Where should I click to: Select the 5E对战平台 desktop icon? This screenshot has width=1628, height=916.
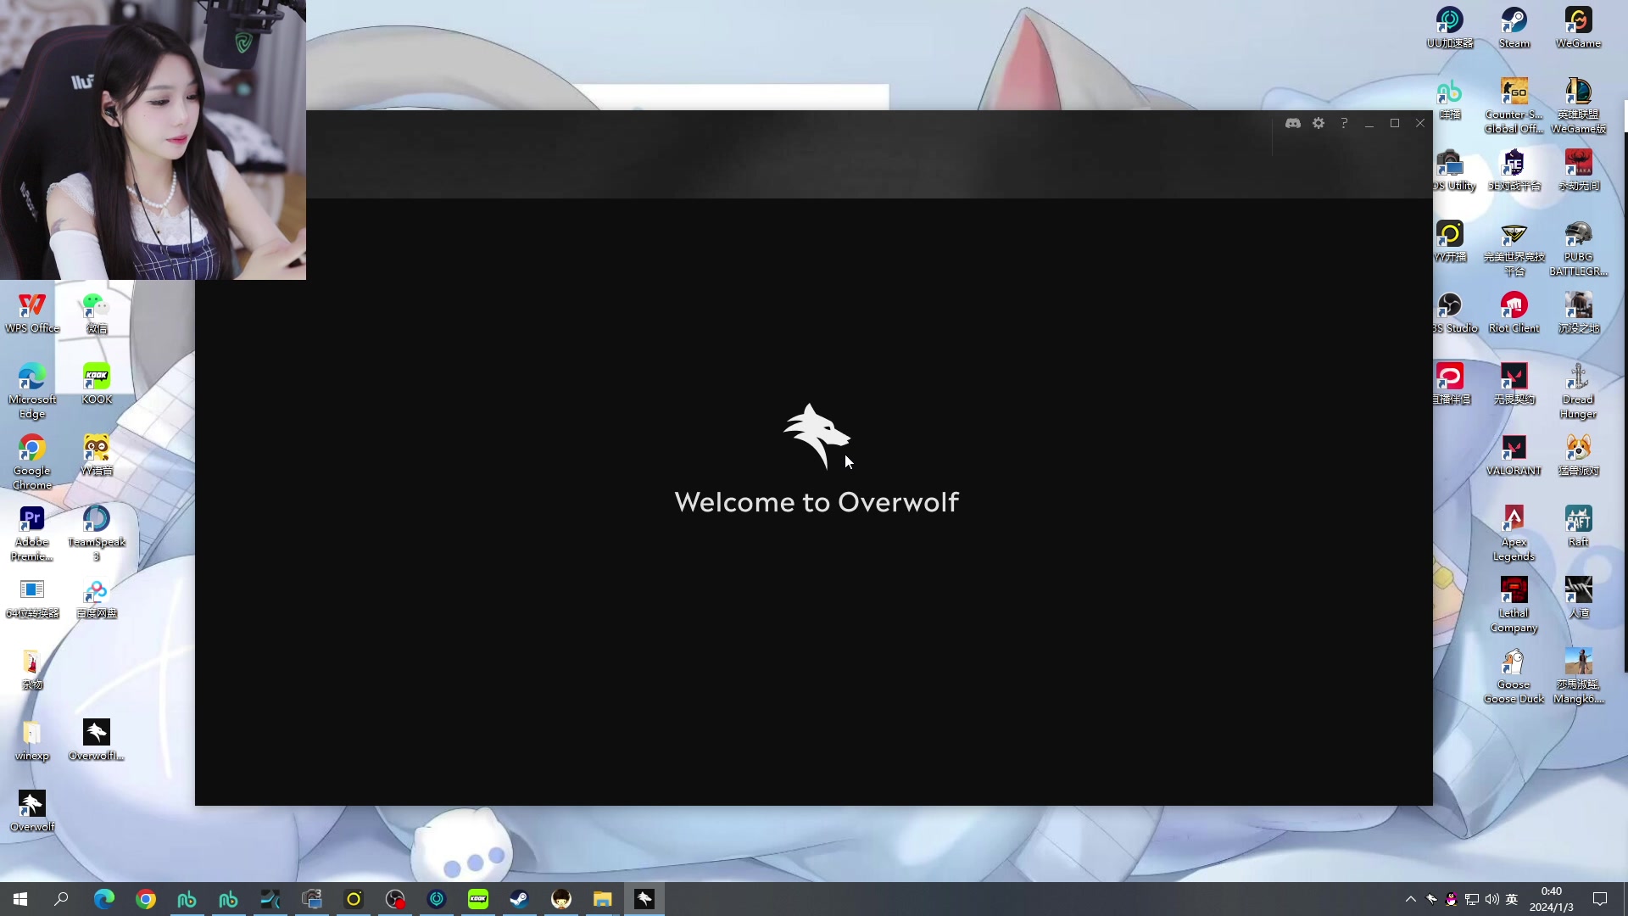click(x=1514, y=170)
